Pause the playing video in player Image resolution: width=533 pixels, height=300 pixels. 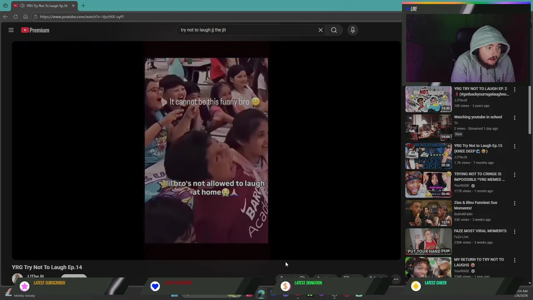[206, 150]
